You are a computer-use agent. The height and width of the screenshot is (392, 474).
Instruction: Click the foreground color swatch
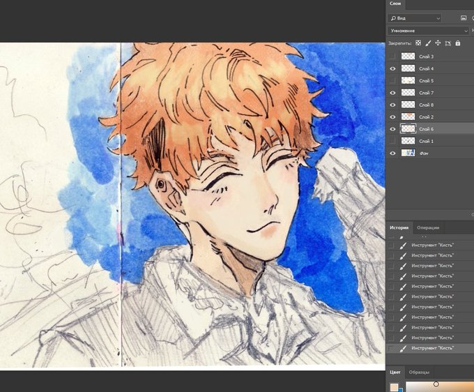(394, 387)
